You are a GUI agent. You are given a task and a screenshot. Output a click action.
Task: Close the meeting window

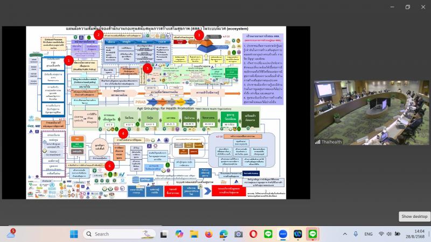423,7
